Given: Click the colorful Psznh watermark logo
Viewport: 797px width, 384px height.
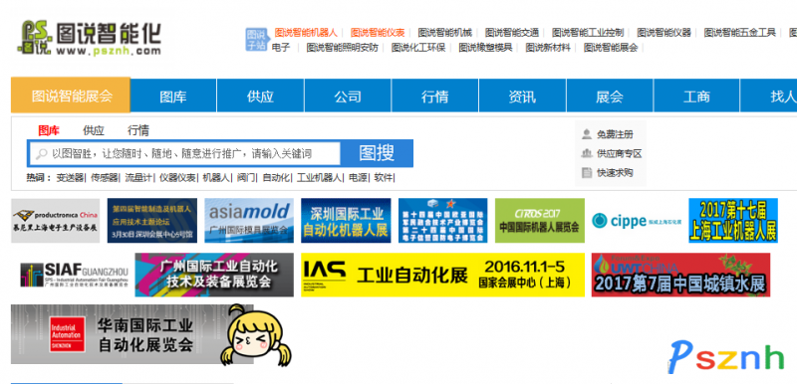Looking at the screenshot, I should (726, 356).
